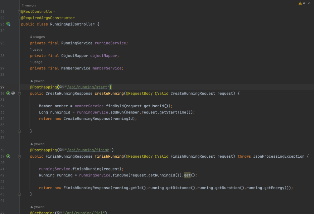Image resolution: width=314 pixels, height=214 pixels.
Task: Click the highlighted get() call on line 42
Action: point(187,175)
